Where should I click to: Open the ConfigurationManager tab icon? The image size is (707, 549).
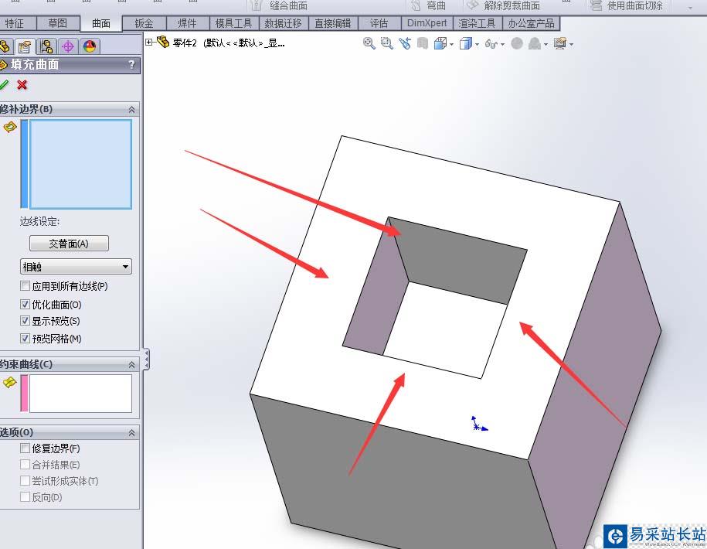[x=46, y=46]
